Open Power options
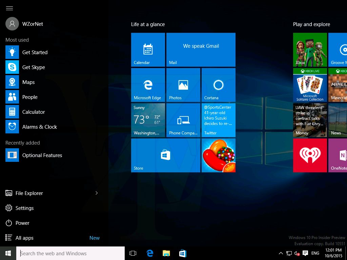 [x=22, y=223]
